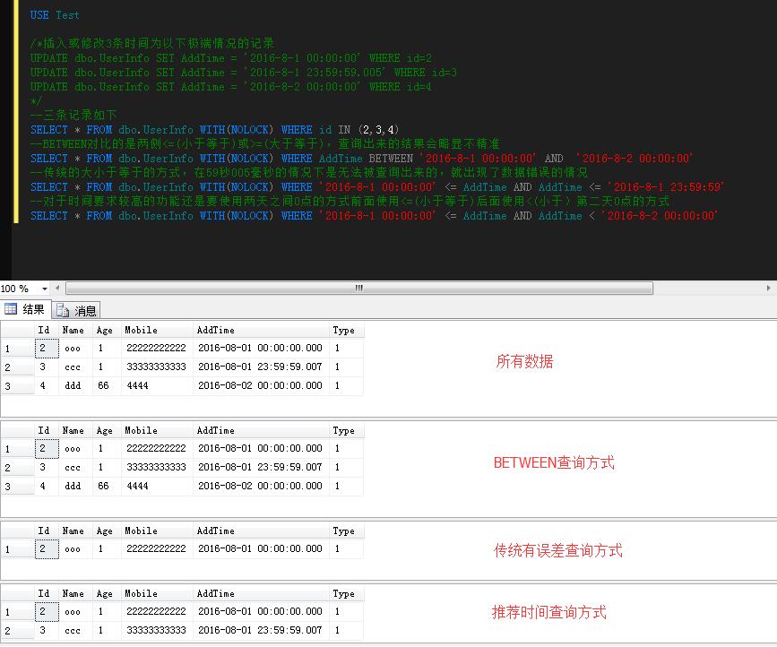Select the Age header in first result grid
Image resolution: width=777 pixels, height=647 pixels.
click(x=105, y=330)
